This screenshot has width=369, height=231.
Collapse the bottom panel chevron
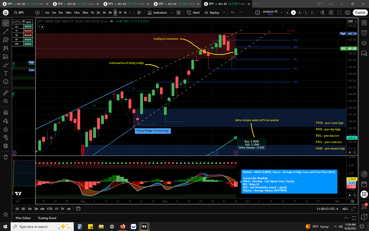(x=346, y=218)
